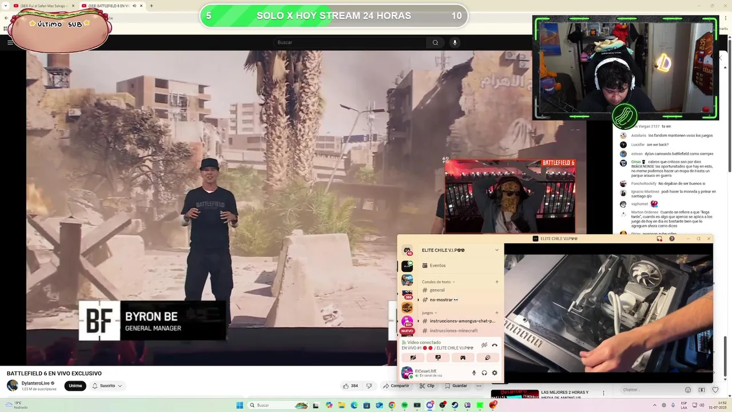Viewport: 732px width, 412px height.
Task: Click the Compartir share button
Action: point(395,386)
